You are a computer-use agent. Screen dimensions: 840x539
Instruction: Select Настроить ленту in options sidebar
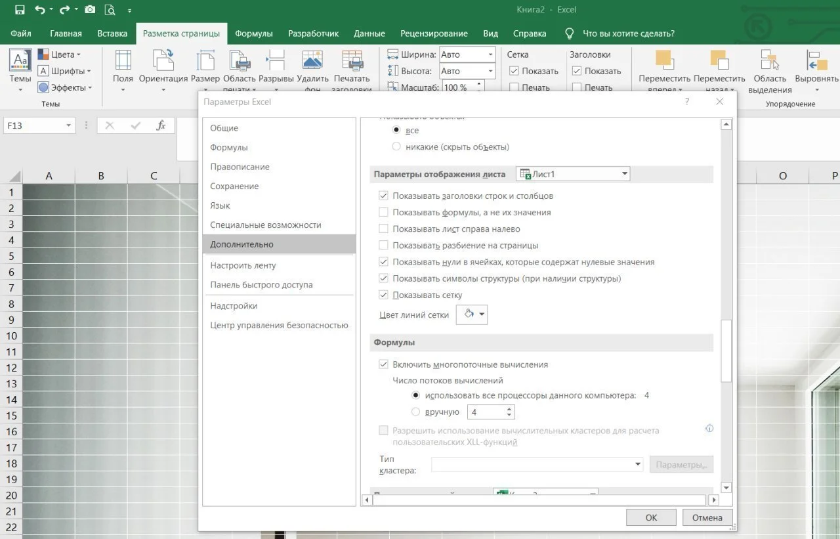click(243, 266)
